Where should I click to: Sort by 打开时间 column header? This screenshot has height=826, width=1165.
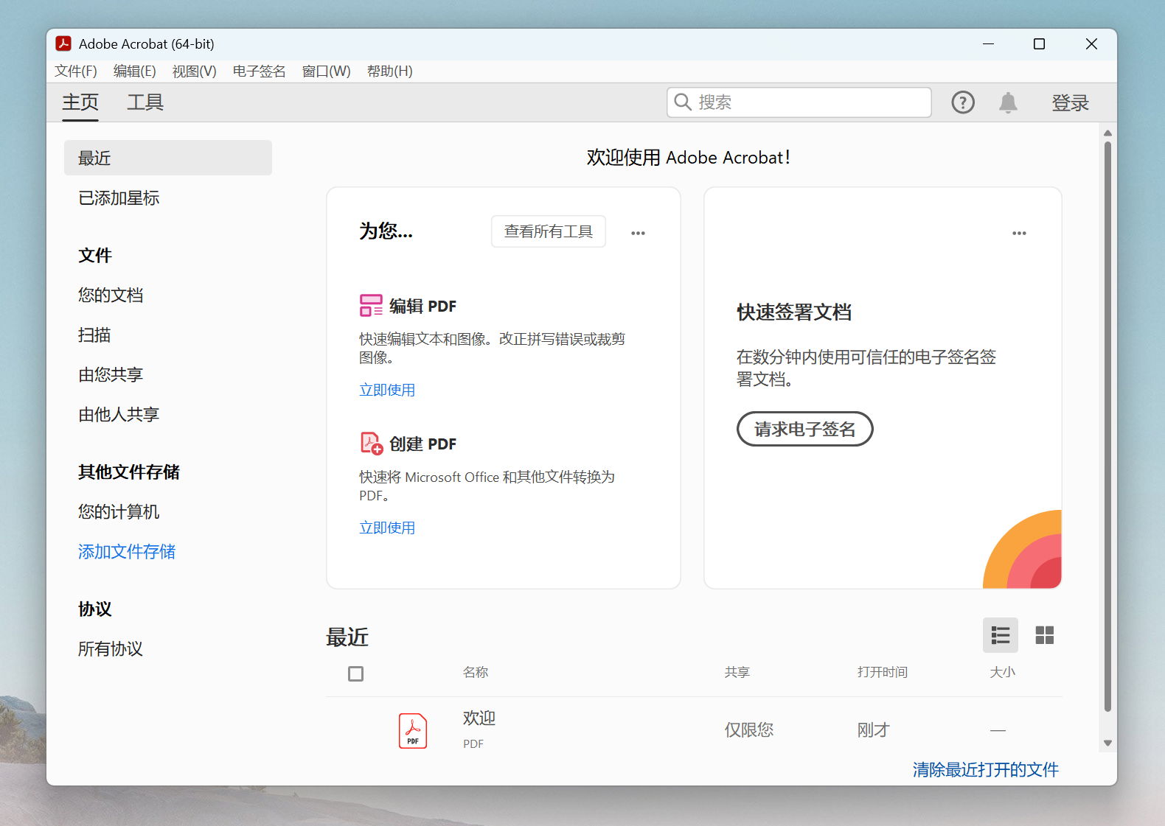[883, 672]
